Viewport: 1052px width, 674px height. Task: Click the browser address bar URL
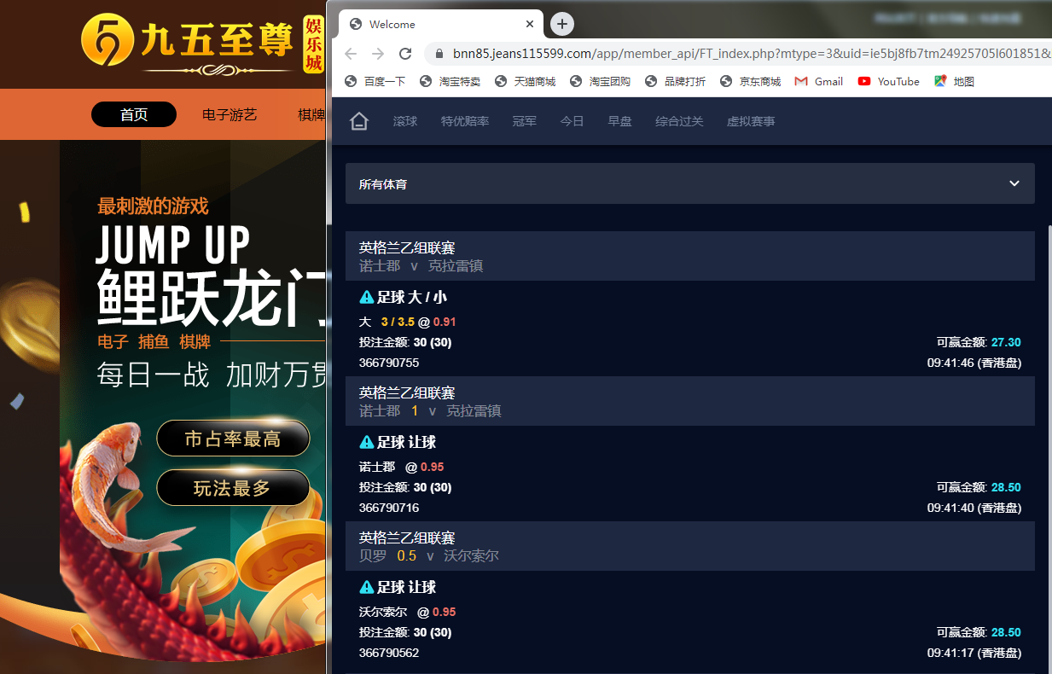click(752, 54)
